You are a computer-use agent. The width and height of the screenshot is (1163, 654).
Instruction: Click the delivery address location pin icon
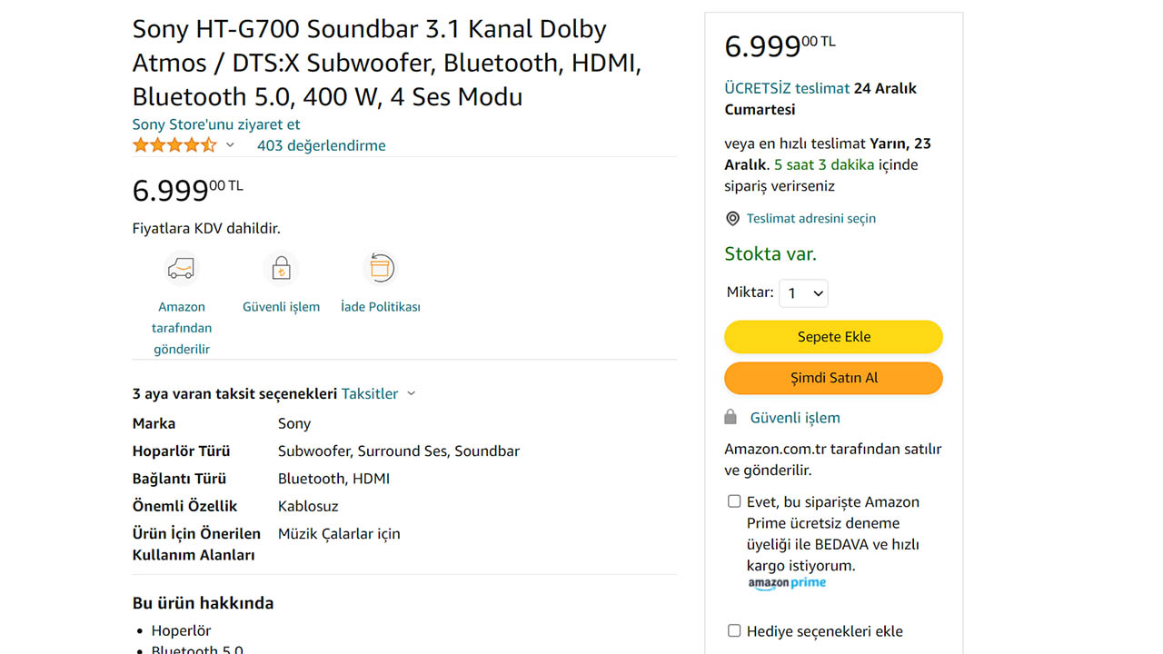[x=732, y=219]
